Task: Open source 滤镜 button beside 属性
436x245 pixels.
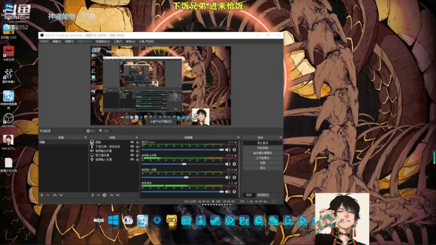Action: [x=104, y=131]
